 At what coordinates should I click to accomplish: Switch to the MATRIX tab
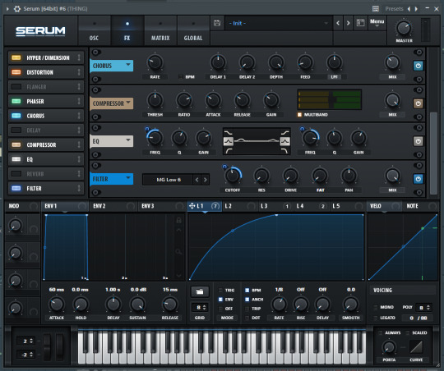(160, 30)
